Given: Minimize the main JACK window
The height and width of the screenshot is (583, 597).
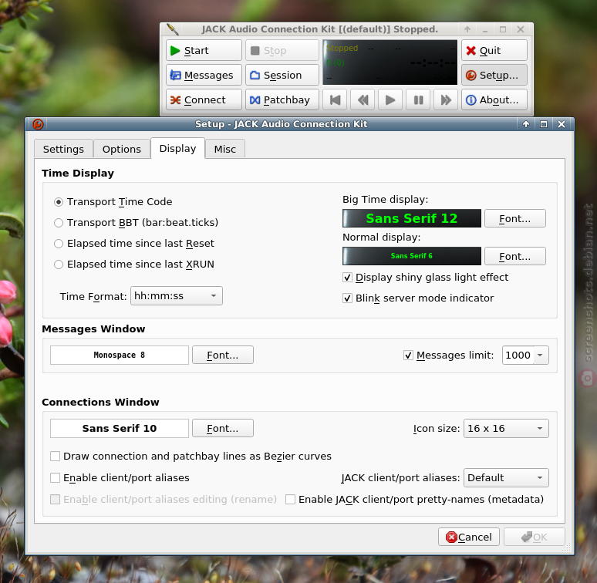Looking at the screenshot, I should click(x=485, y=29).
